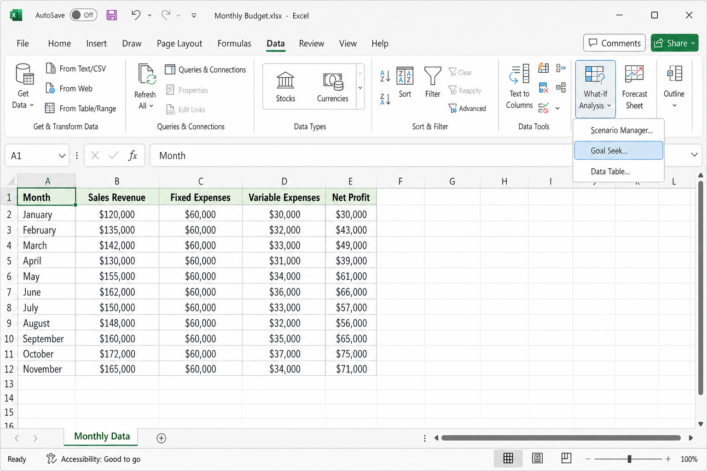Apply Filter to the data

[433, 82]
